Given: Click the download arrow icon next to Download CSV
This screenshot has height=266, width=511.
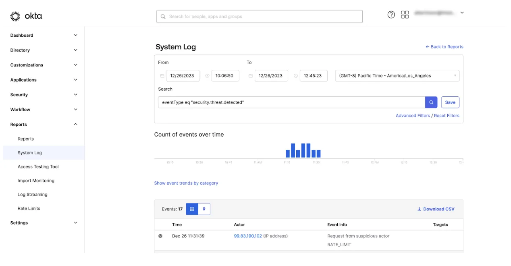Looking at the screenshot, I should 419,209.
